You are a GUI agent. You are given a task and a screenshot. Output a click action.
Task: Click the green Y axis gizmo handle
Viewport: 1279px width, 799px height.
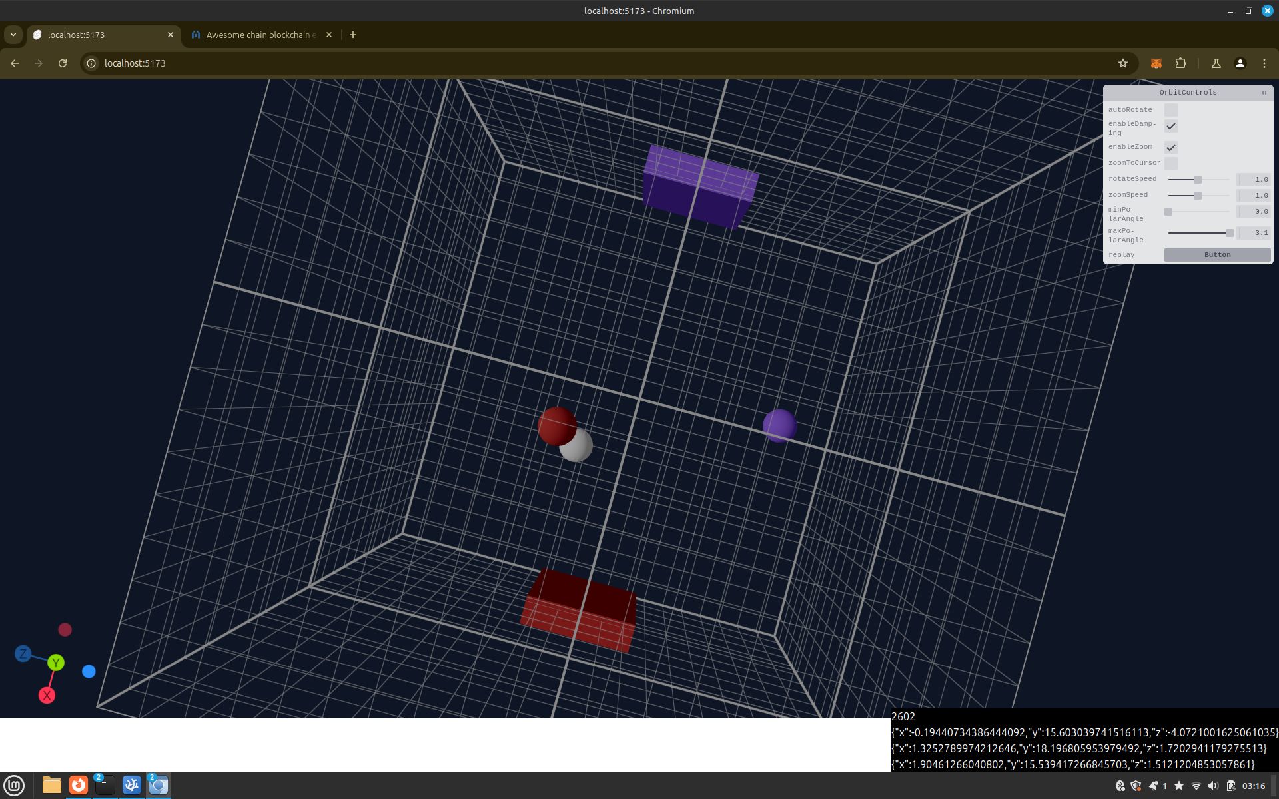click(56, 663)
